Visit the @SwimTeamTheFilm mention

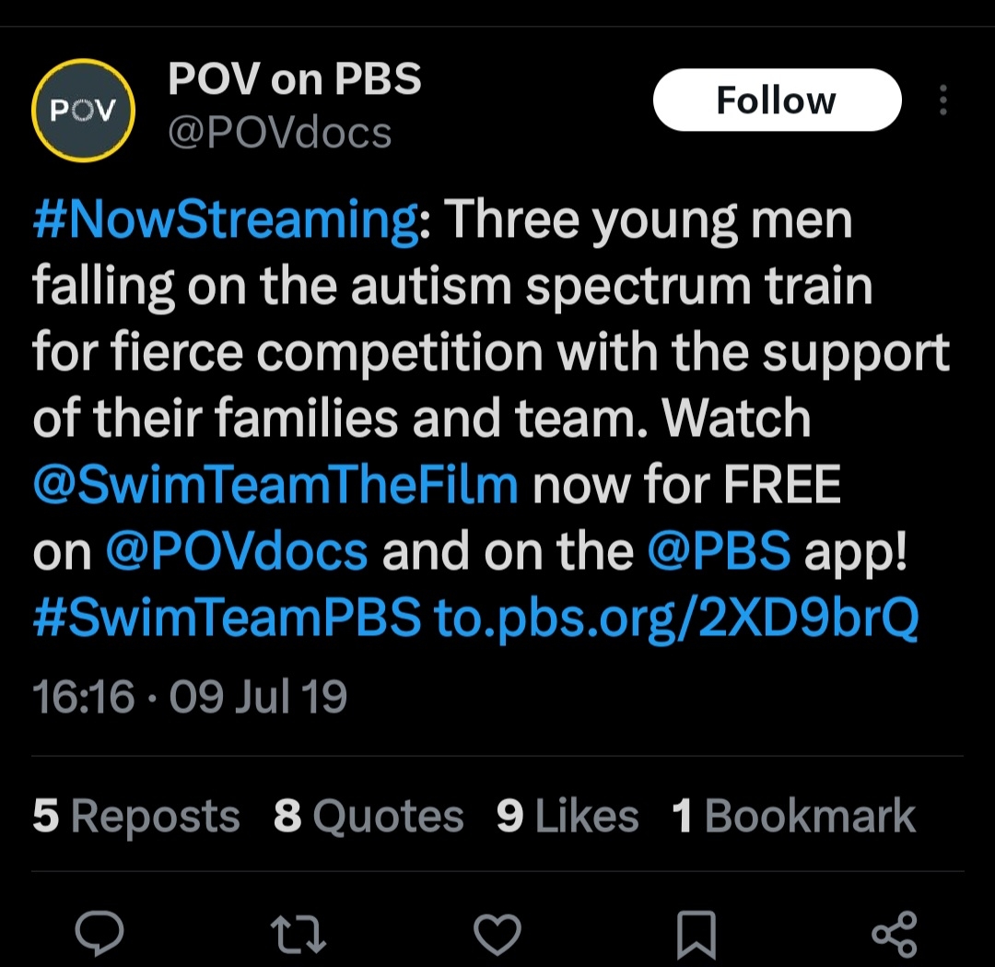pyautogui.click(x=275, y=486)
